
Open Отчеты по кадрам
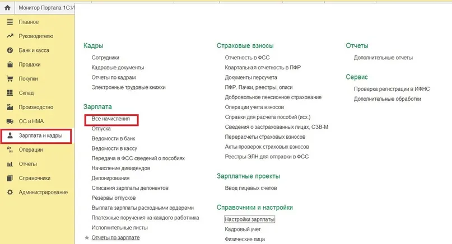(x=114, y=77)
